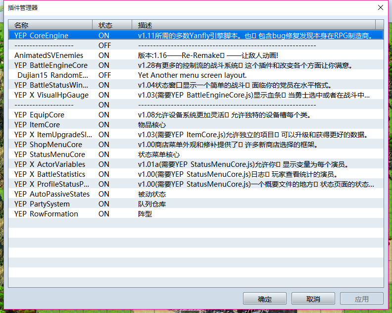392x313 pixels.
Task: Click the YEP ShopMenuCore v1.00 description
Action: coord(228,144)
